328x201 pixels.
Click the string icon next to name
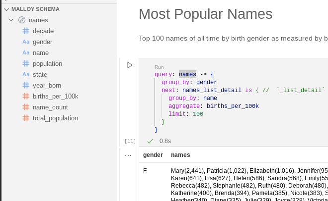pos(26,52)
